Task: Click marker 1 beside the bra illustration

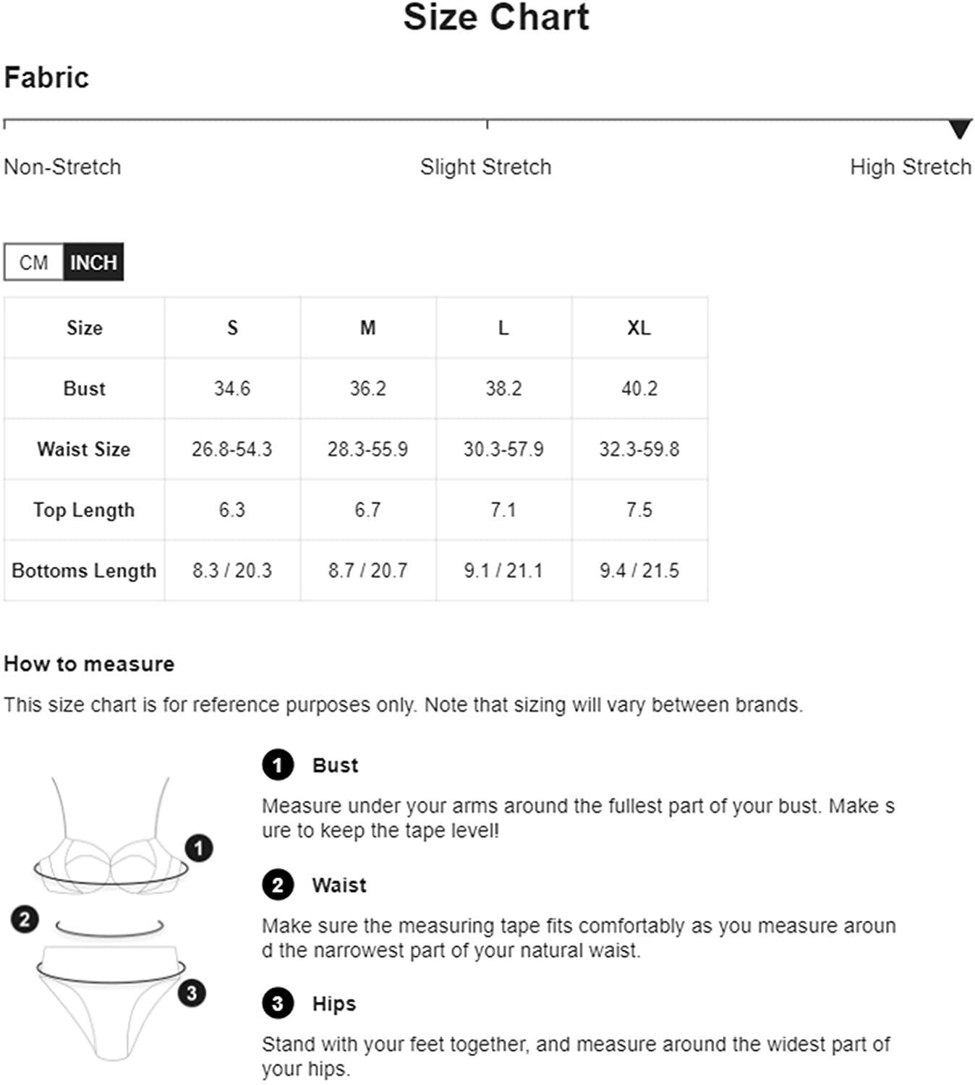Action: pyautogui.click(x=199, y=848)
